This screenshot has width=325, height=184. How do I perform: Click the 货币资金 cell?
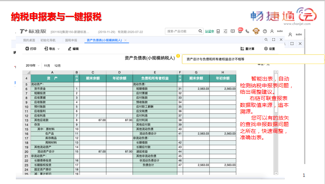[x=52, y=89]
